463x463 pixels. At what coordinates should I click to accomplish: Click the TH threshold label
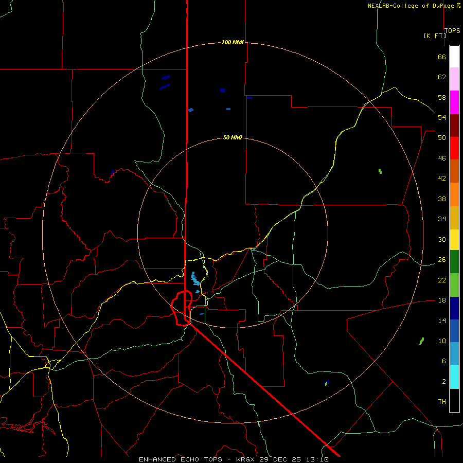[x=442, y=402]
